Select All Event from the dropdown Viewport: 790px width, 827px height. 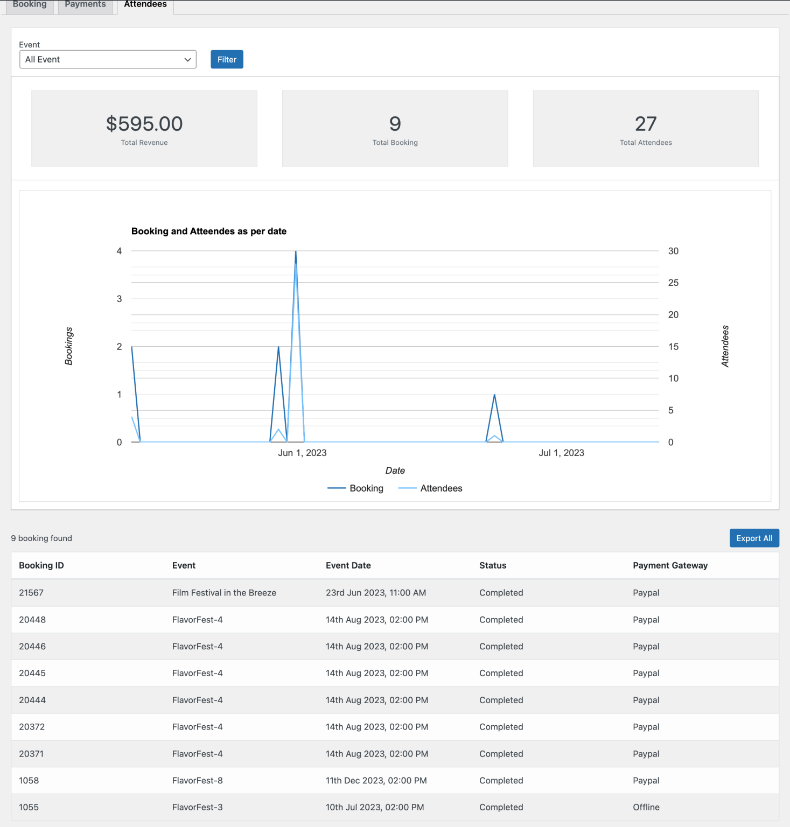point(107,59)
